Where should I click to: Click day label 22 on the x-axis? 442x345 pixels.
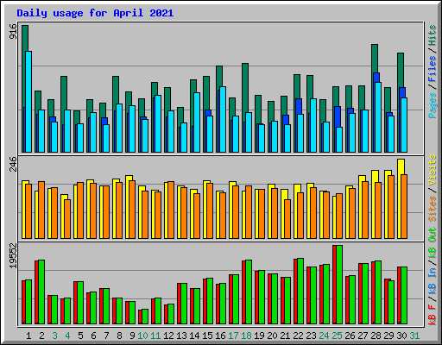(298, 336)
